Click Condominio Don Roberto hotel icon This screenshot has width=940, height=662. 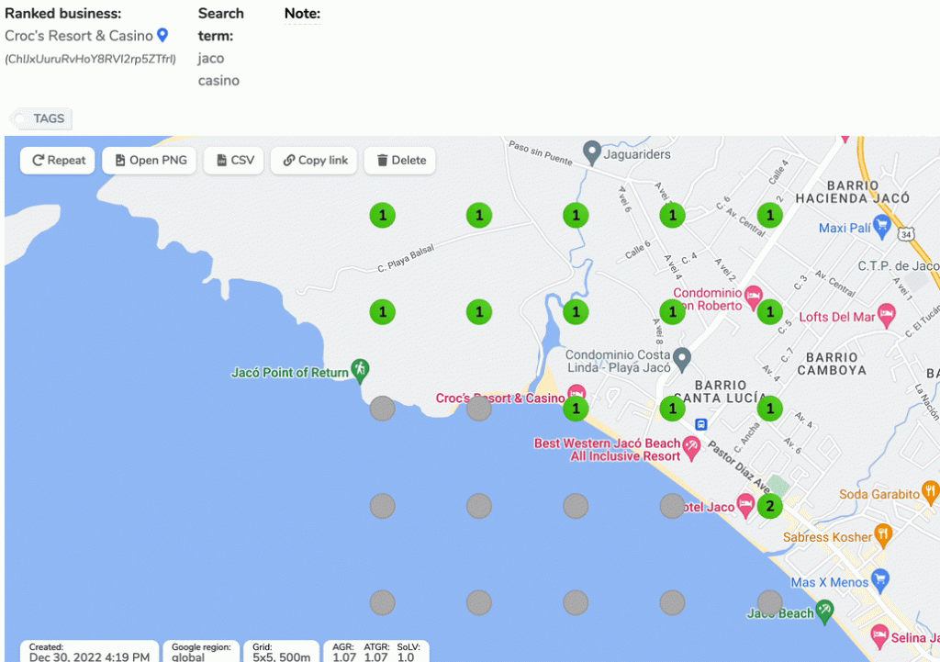754,297
